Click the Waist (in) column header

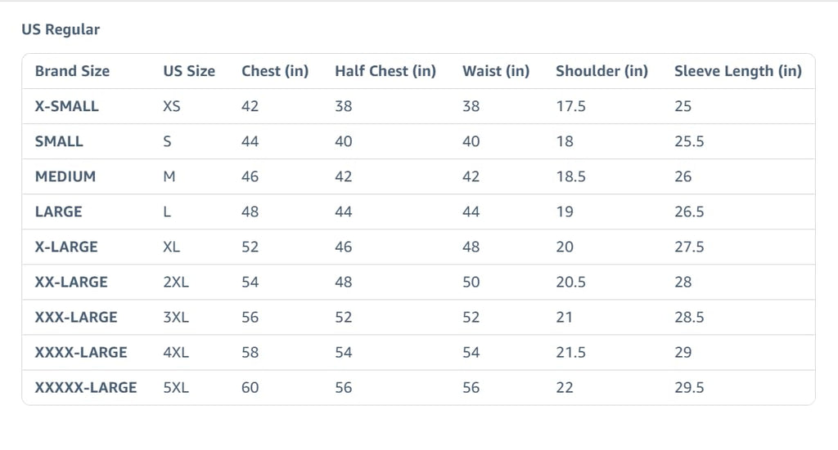click(496, 71)
